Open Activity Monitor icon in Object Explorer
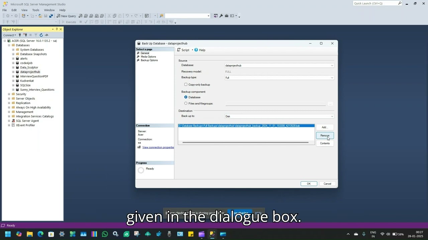The height and width of the screenshot is (240, 428). coord(46,35)
